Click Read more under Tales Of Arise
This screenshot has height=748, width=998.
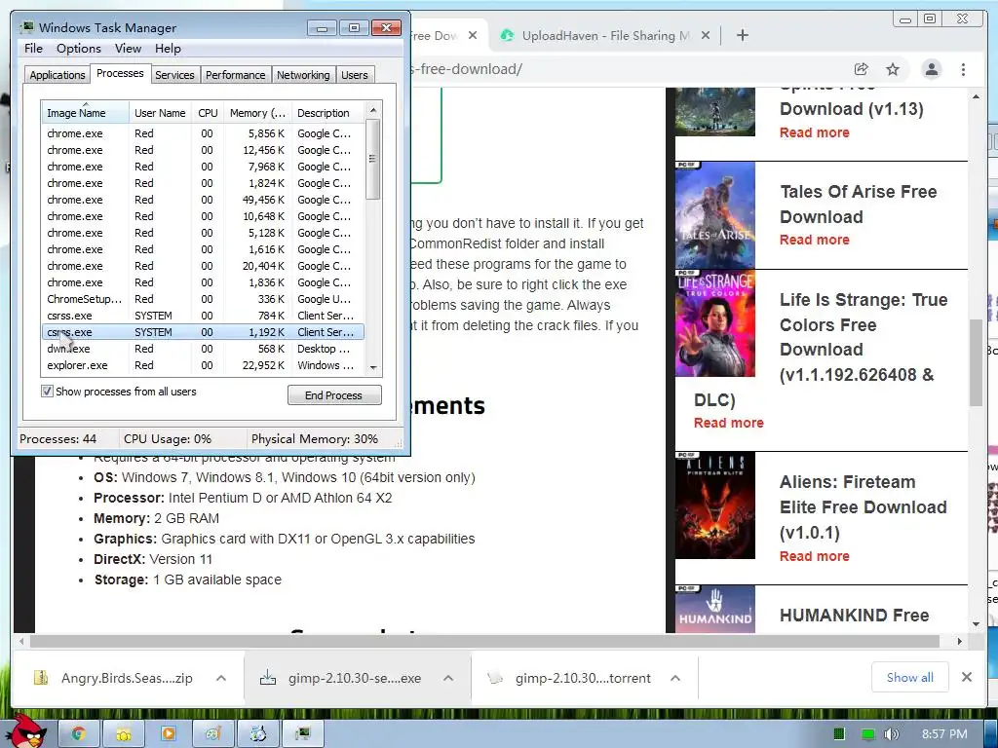[814, 240]
